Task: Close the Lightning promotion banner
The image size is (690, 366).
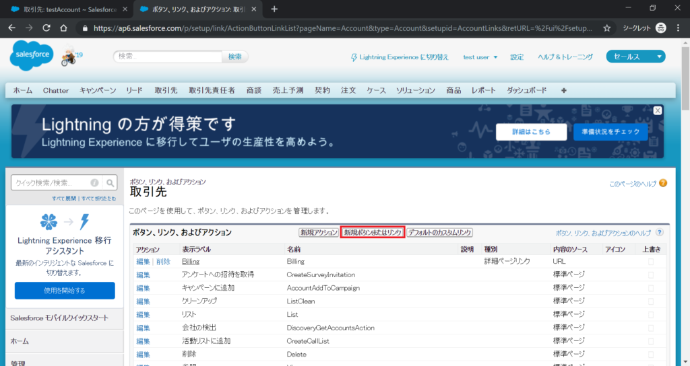Action: click(658, 110)
